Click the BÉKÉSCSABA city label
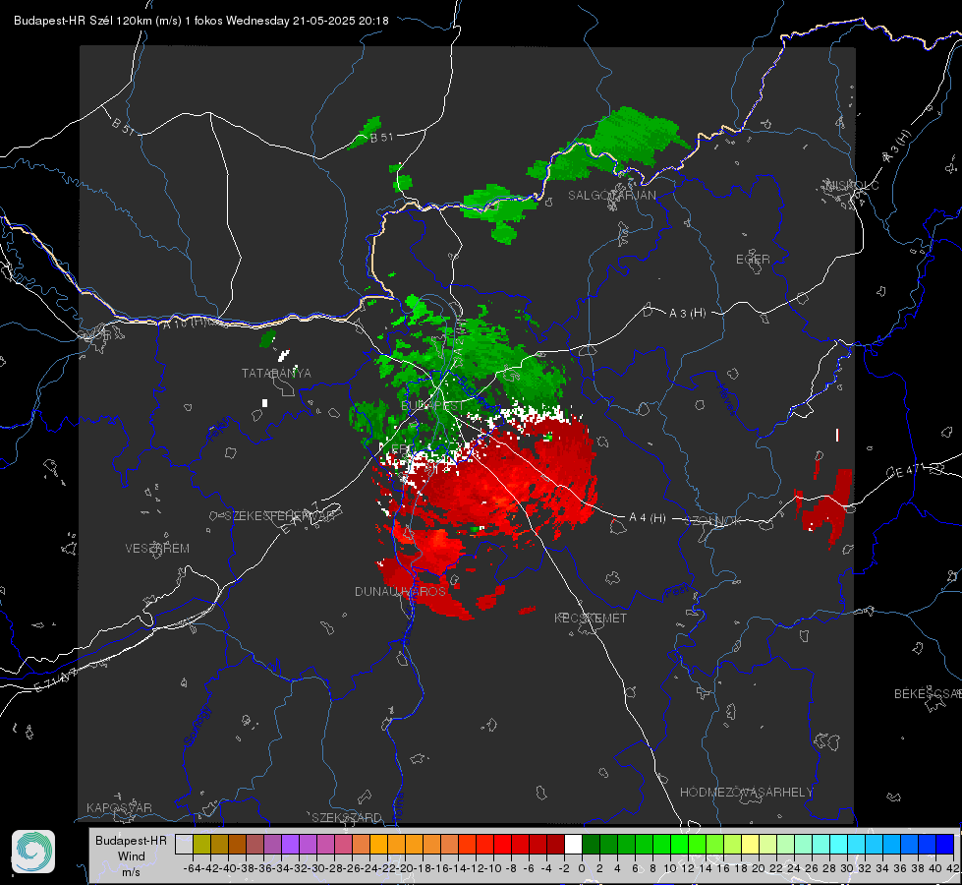The width and height of the screenshot is (962, 885). coord(928,694)
